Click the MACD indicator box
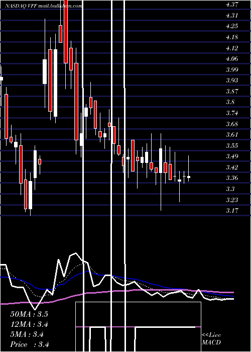 click(138, 327)
